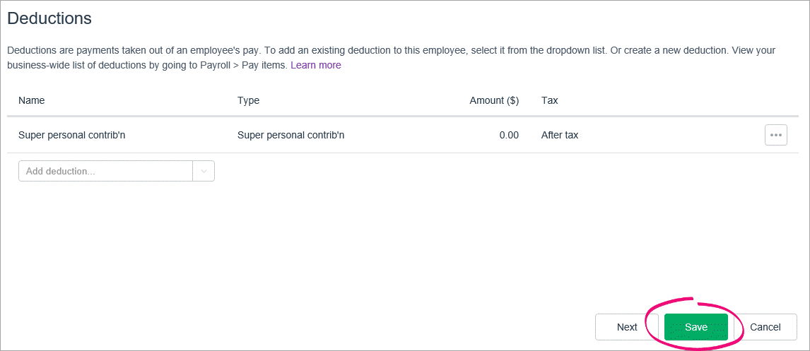Image resolution: width=810 pixels, height=351 pixels.
Task: Select the Super personal contrib'n table row
Action: point(403,135)
